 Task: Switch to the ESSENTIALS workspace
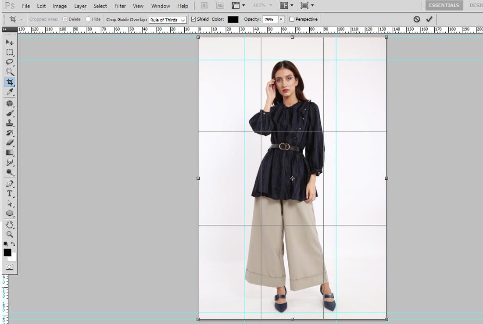click(x=444, y=5)
